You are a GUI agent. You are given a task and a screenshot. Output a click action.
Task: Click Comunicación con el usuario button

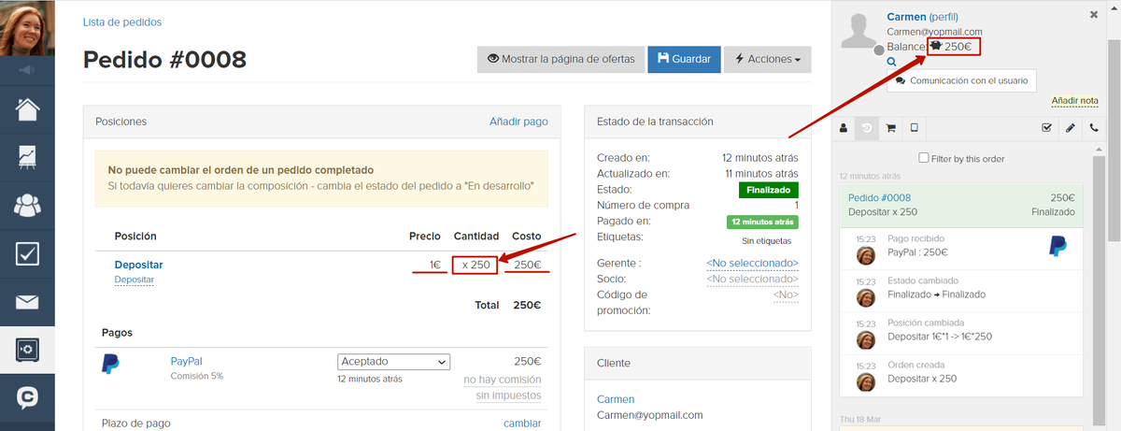pyautogui.click(x=961, y=80)
